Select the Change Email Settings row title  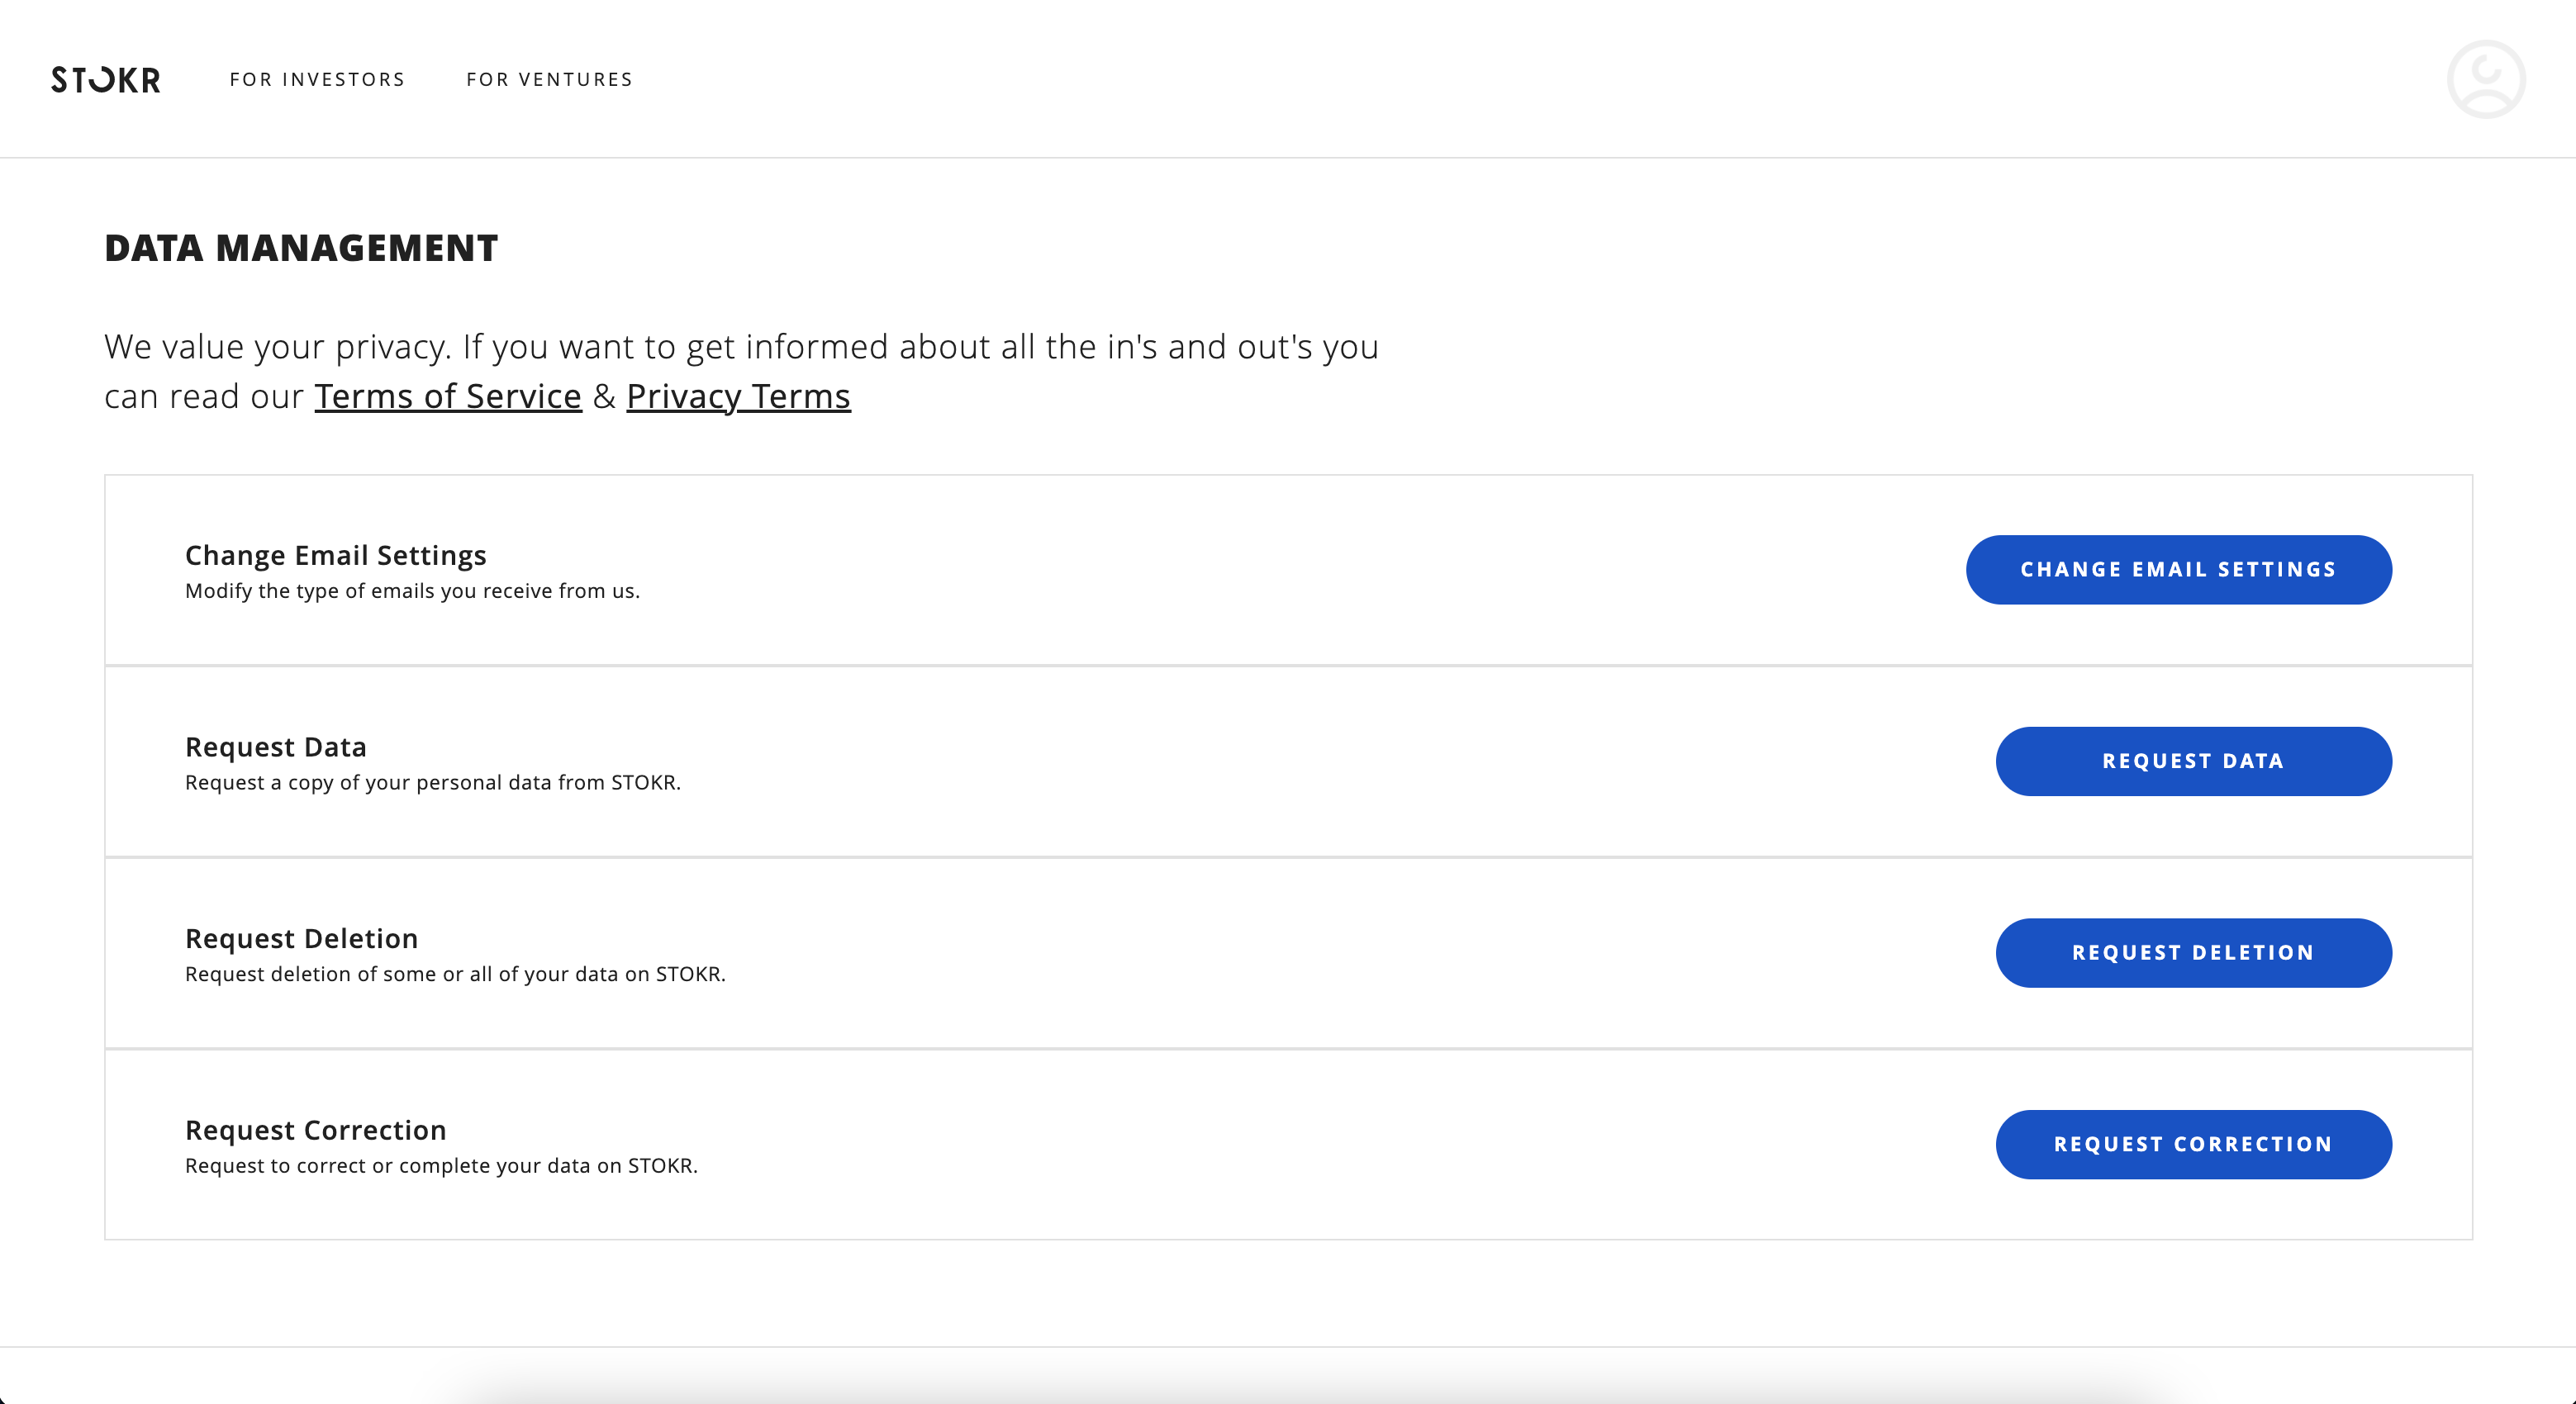(336, 555)
